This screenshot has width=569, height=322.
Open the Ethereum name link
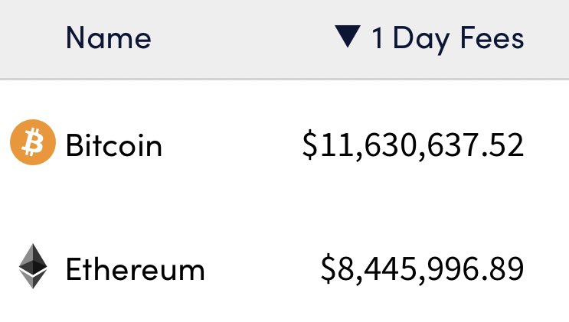coord(136,268)
